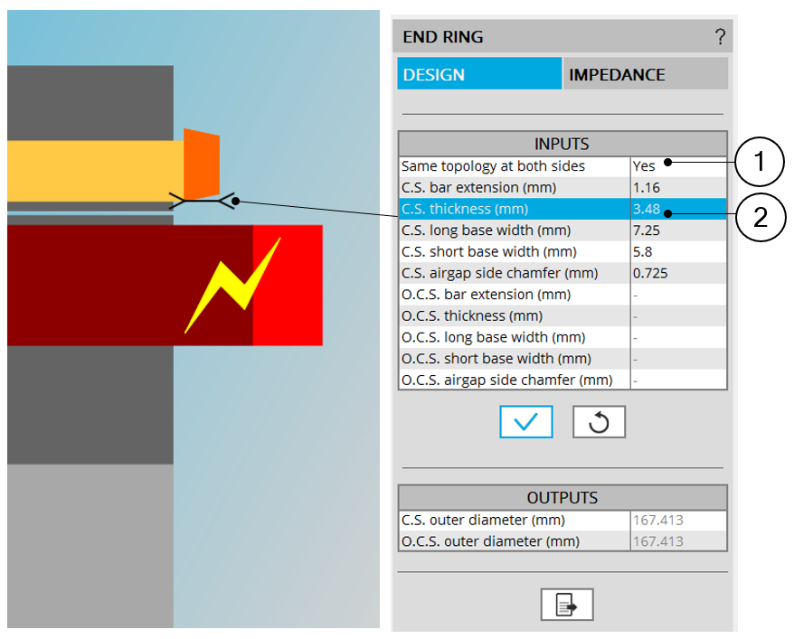Select the C.S. thickness value field

coord(677,209)
